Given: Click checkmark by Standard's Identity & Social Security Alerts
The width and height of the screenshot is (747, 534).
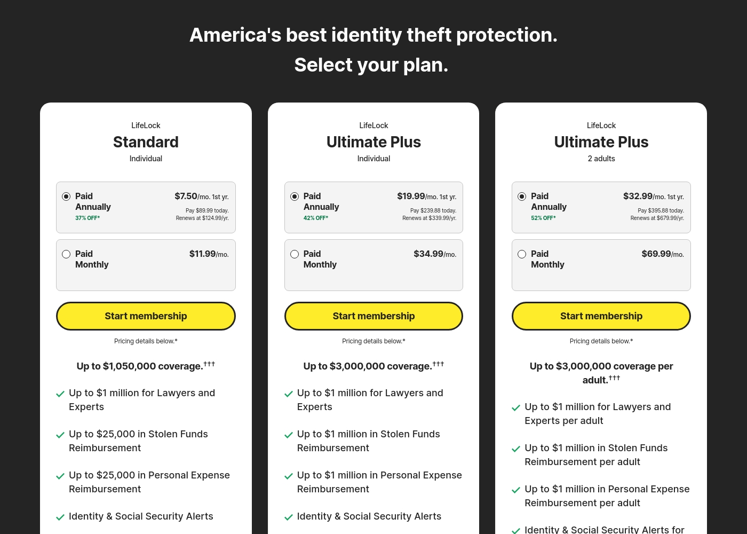Looking at the screenshot, I should [60, 517].
